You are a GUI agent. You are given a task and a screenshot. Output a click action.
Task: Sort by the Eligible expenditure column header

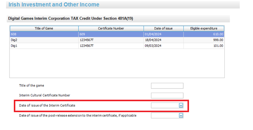click(x=204, y=29)
